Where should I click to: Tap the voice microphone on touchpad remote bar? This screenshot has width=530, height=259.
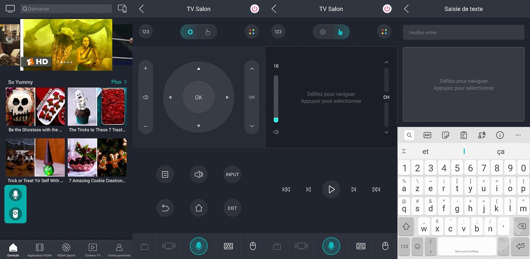[331, 246]
